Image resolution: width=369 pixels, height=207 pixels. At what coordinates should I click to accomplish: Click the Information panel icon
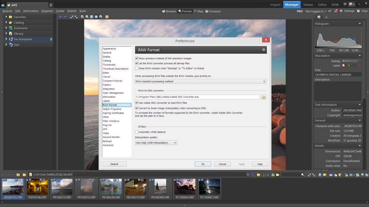tap(319, 17)
